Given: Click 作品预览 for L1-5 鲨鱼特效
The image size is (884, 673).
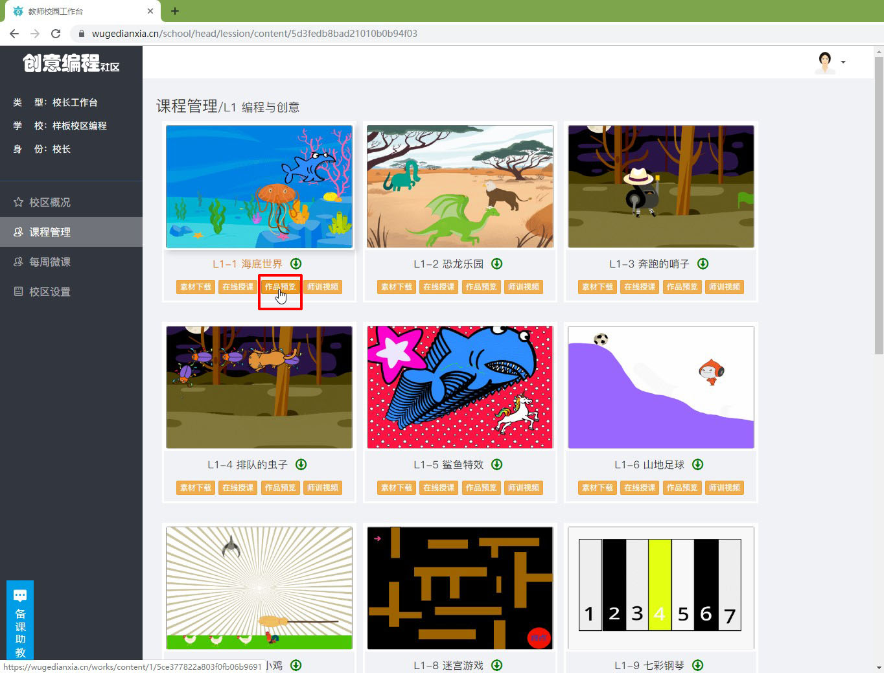Looking at the screenshot, I should tap(481, 488).
